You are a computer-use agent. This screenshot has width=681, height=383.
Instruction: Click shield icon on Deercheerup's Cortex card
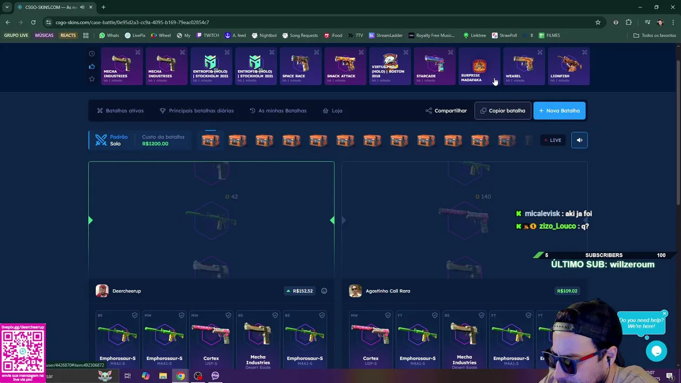tap(228, 315)
